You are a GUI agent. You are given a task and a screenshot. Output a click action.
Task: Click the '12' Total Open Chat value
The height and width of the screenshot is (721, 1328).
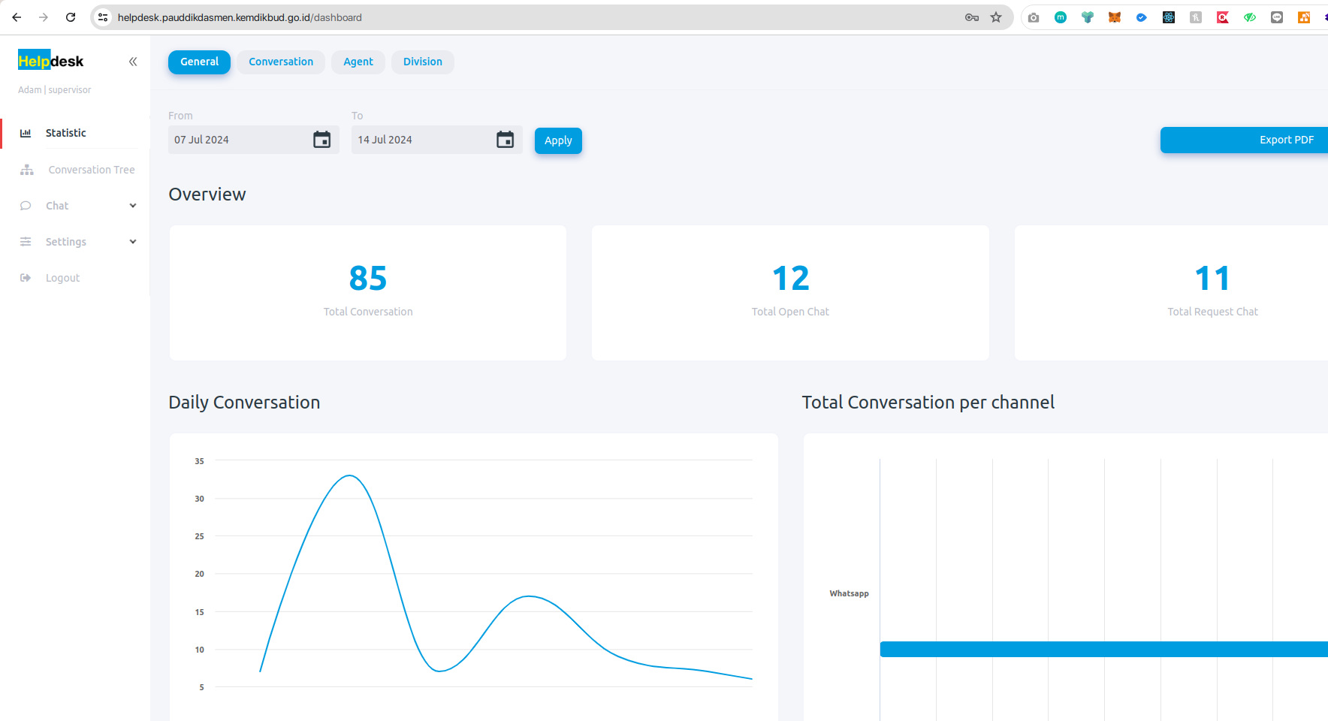point(791,279)
